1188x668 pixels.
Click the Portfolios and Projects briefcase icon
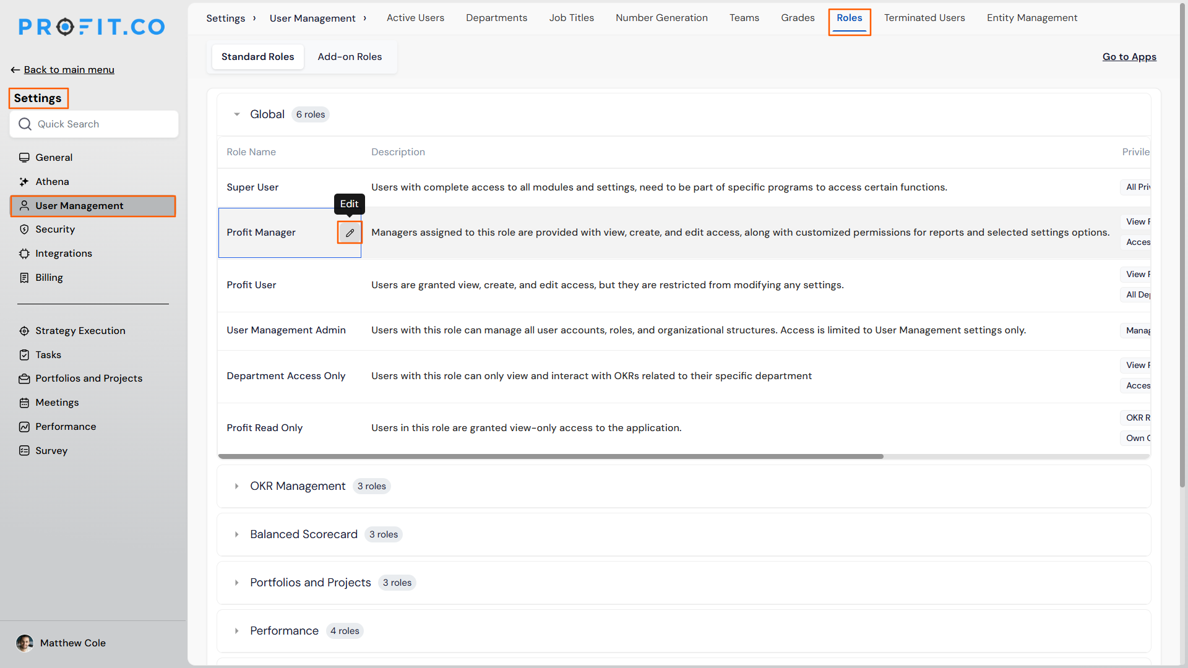click(24, 379)
